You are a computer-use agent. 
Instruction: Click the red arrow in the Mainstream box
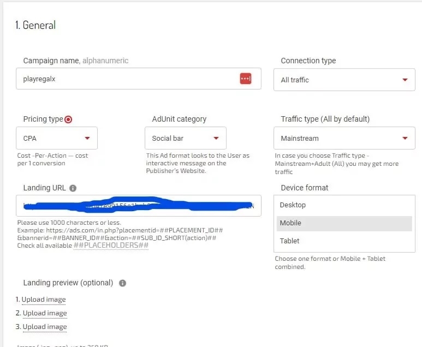click(405, 139)
